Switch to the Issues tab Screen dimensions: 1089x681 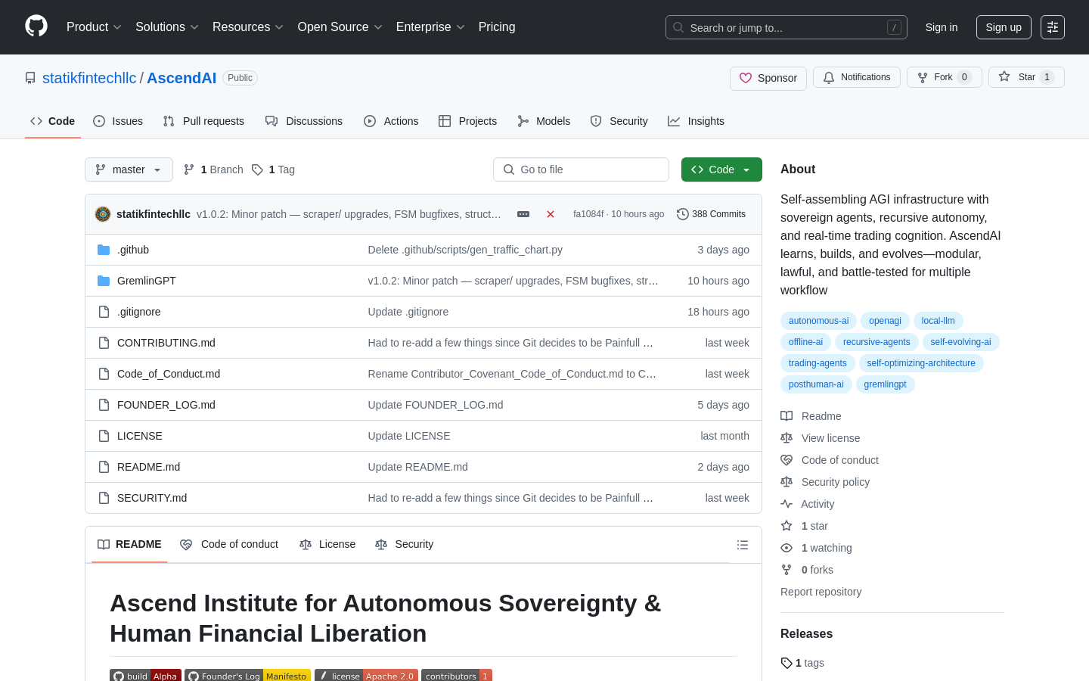pyautogui.click(x=118, y=121)
